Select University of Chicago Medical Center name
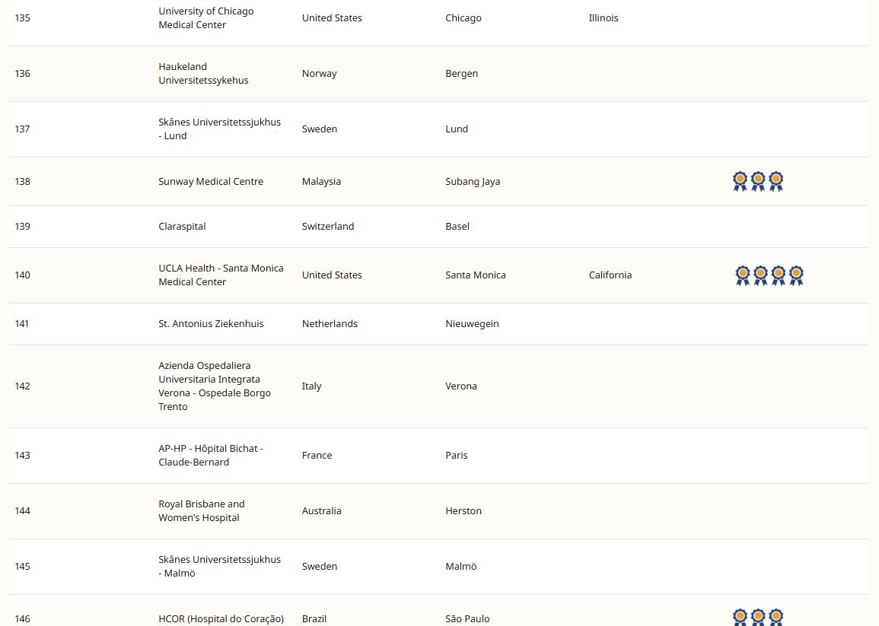Image resolution: width=879 pixels, height=626 pixels. pos(205,18)
